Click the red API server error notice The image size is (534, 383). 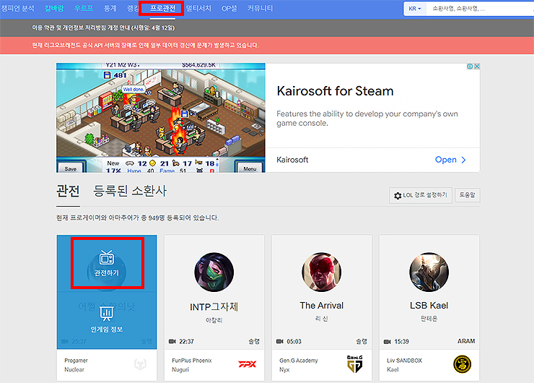145,45
